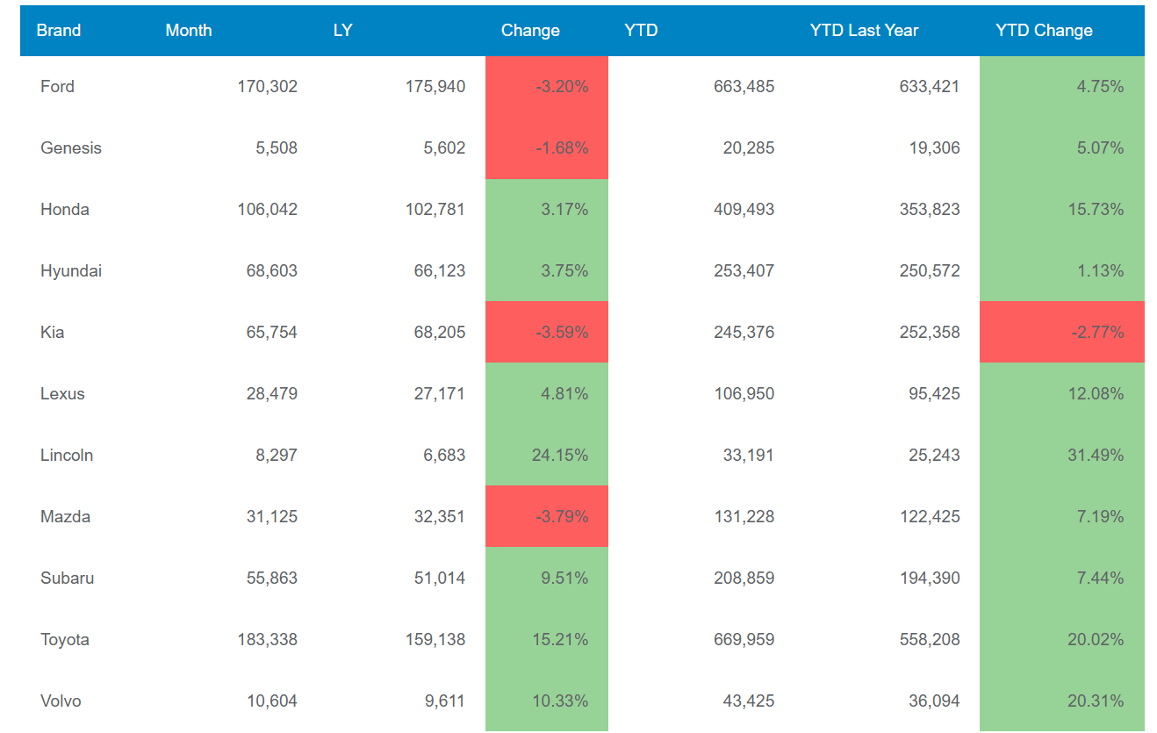
Task: Select the Lexus brand cell
Action: tap(63, 394)
